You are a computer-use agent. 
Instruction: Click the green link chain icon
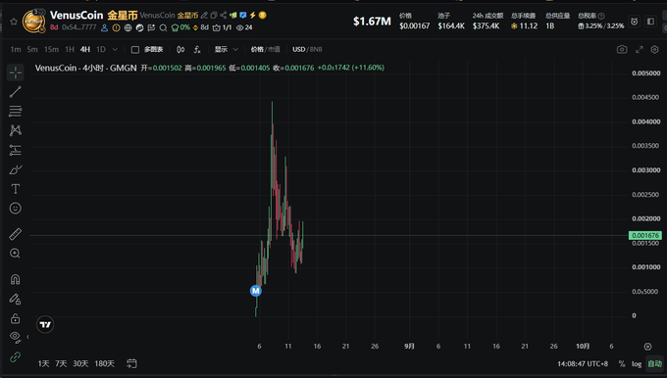point(16,356)
